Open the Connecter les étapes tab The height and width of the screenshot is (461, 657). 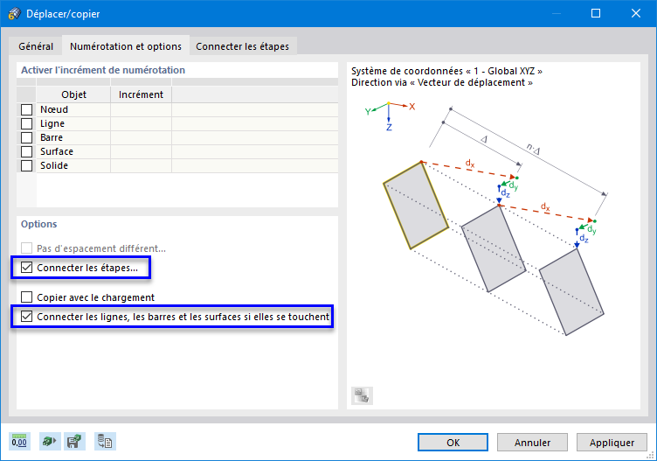click(x=242, y=46)
